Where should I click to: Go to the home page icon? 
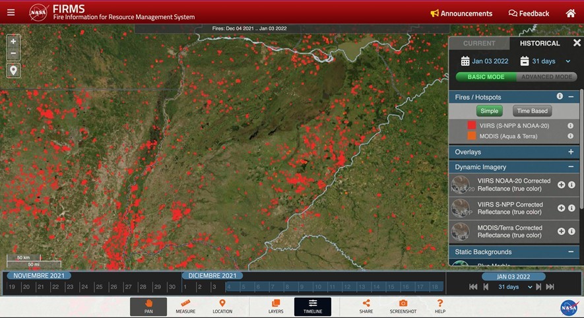(570, 13)
